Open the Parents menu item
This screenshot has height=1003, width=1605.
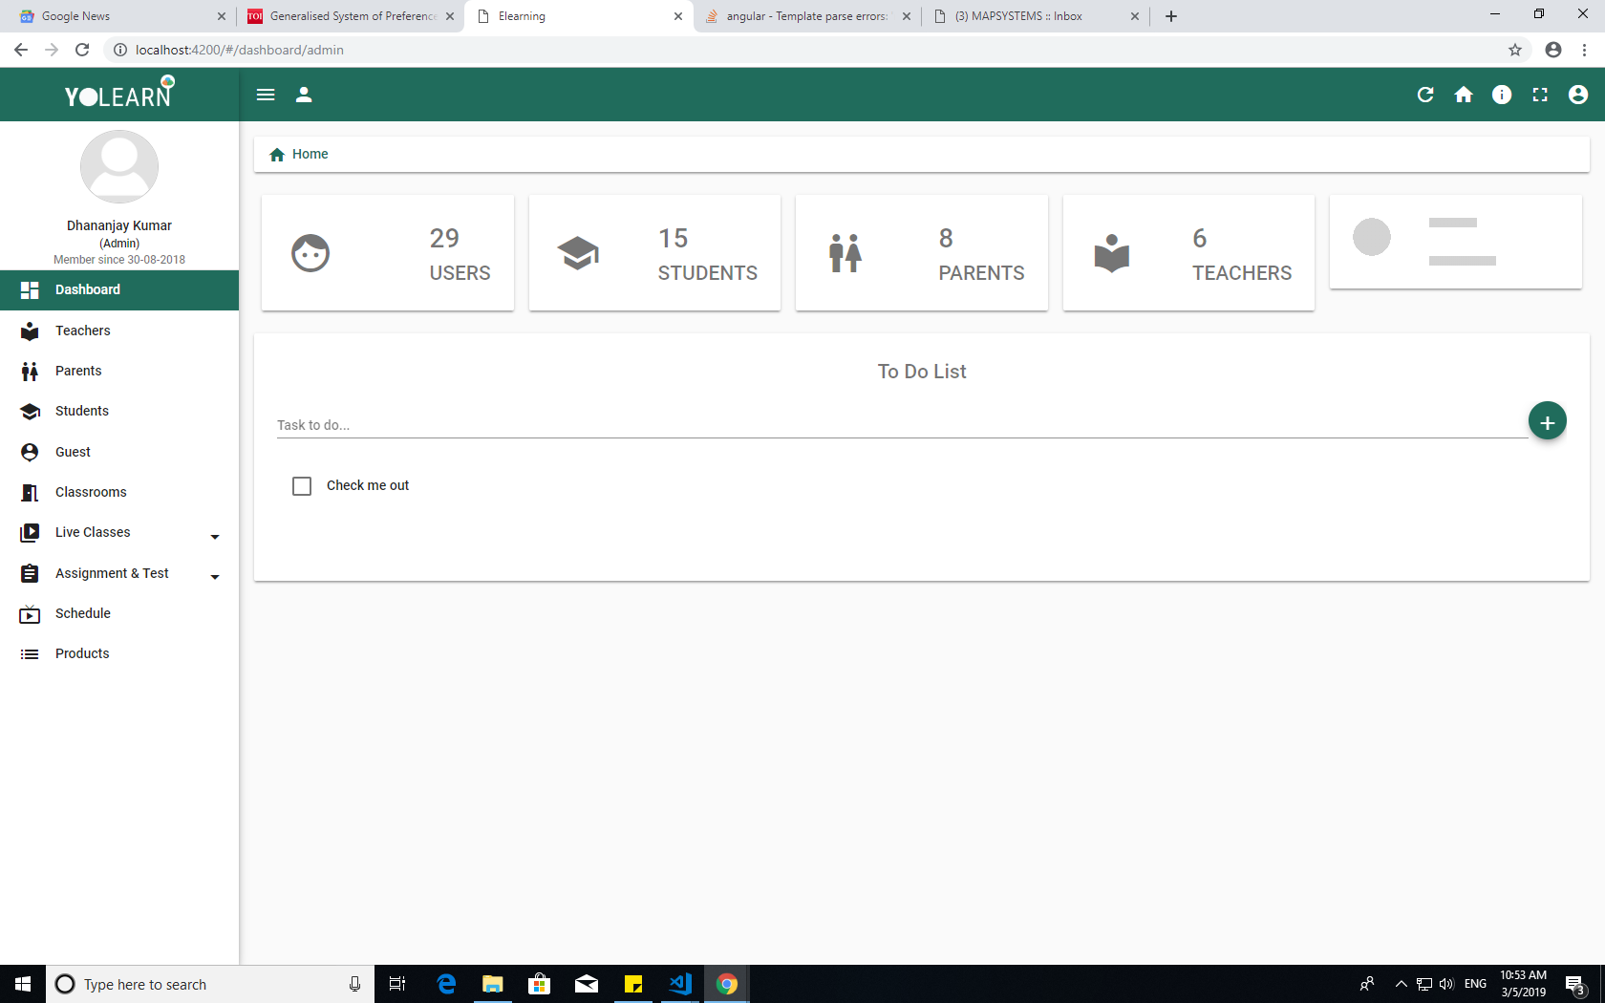click(119, 371)
